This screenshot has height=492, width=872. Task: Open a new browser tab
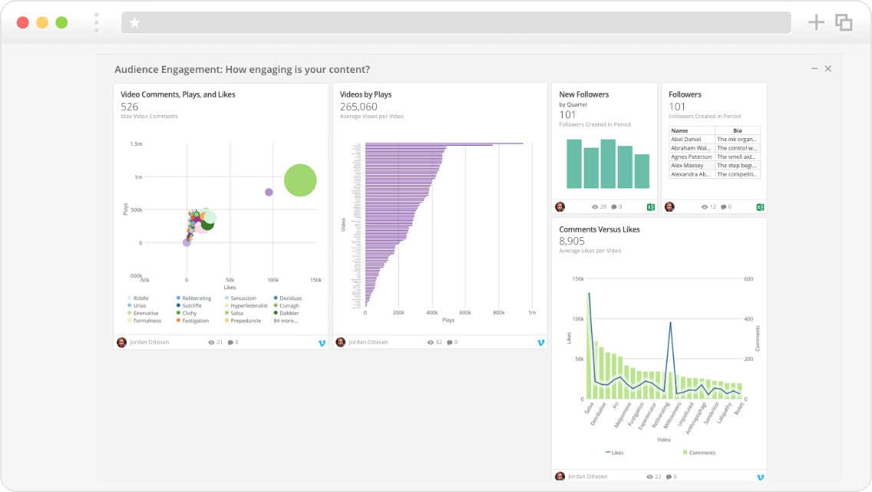pyautogui.click(x=816, y=22)
